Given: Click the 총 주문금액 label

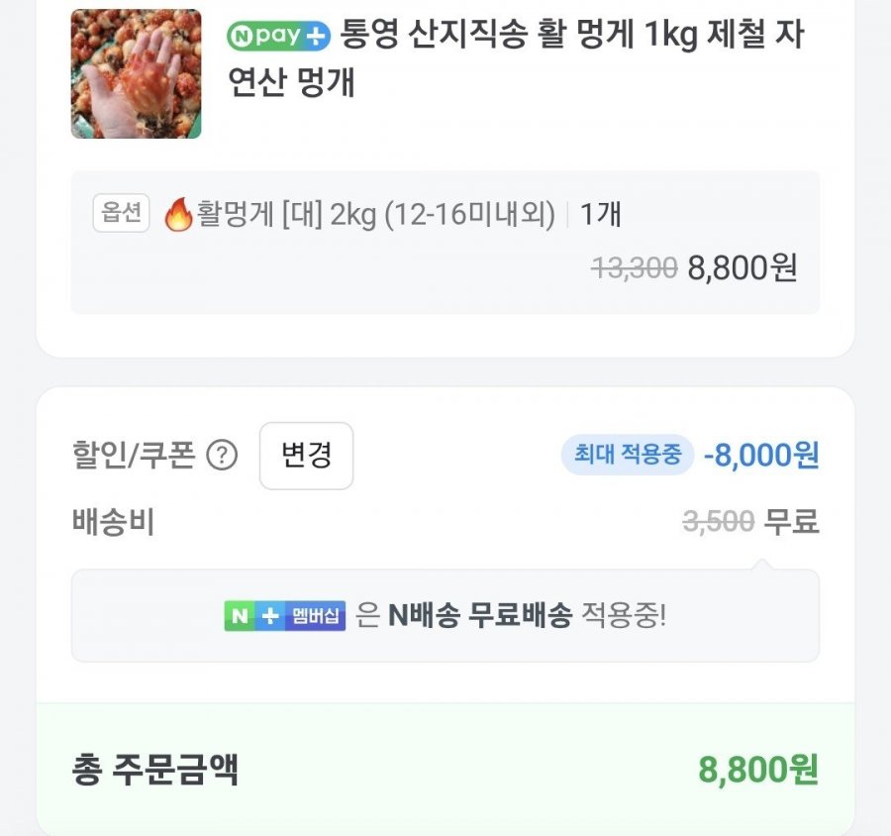Looking at the screenshot, I should (x=155, y=769).
